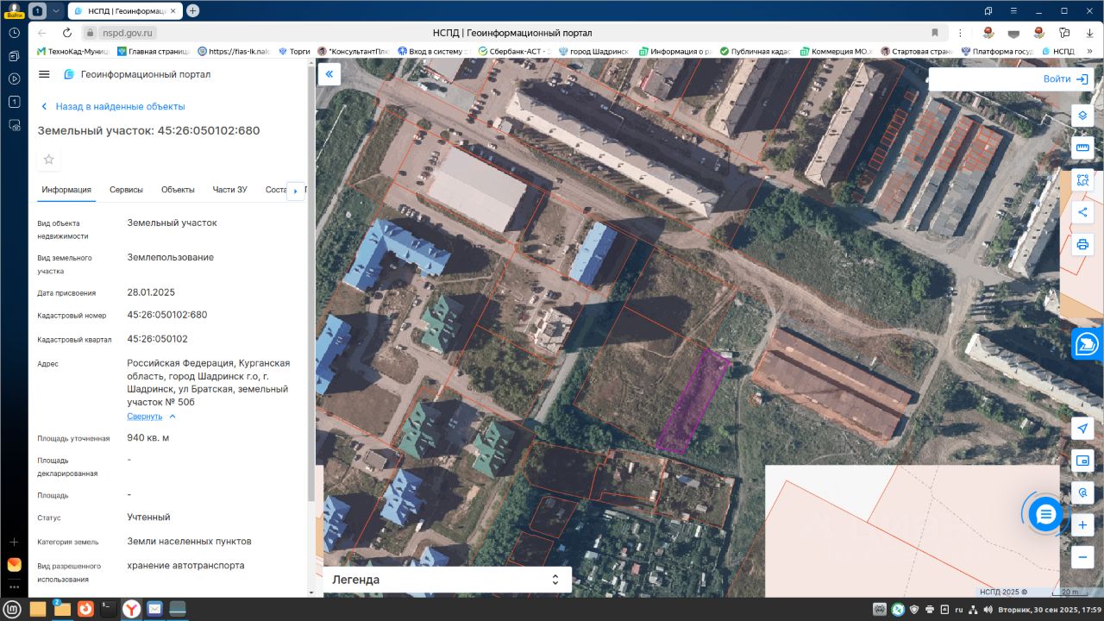The height and width of the screenshot is (621, 1104).
Task: Open the terminal from the taskbar
Action: [x=109, y=609]
